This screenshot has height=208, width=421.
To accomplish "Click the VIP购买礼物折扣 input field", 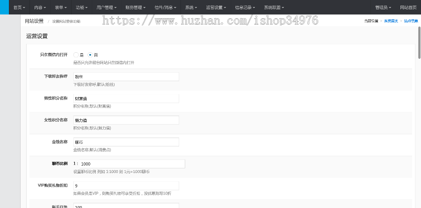I will tap(126, 186).
